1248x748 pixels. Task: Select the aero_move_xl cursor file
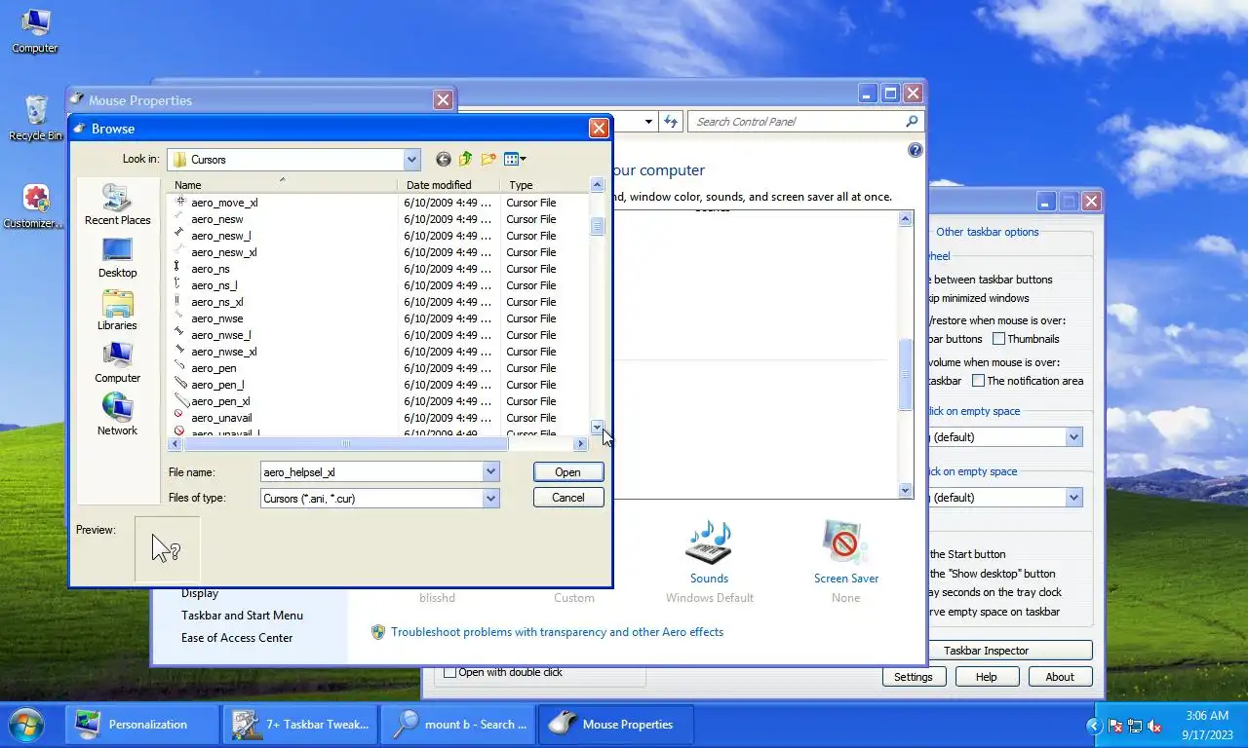point(224,203)
